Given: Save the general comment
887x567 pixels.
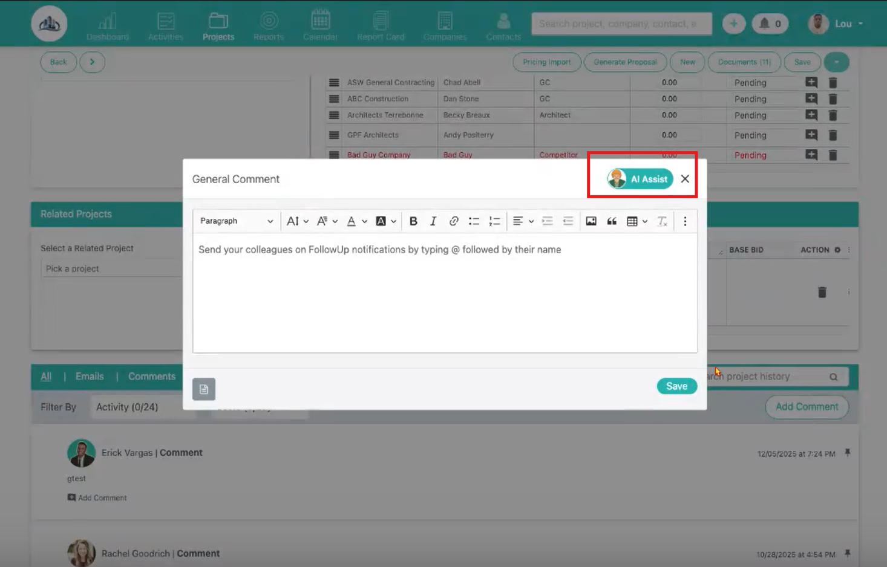Looking at the screenshot, I should pyautogui.click(x=676, y=386).
